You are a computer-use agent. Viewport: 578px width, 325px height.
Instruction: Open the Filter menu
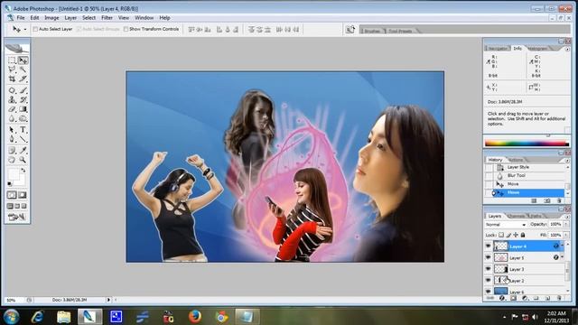coord(107,18)
